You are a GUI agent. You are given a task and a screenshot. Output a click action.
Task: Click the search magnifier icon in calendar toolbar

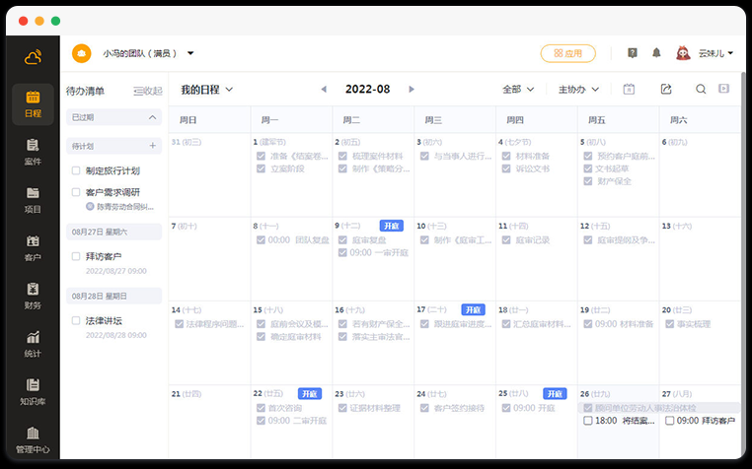[701, 90]
